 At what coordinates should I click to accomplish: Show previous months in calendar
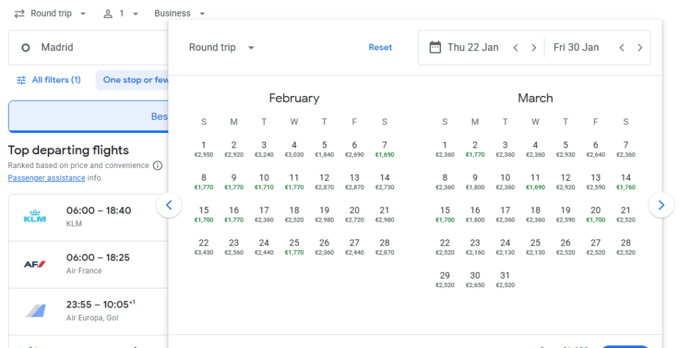[168, 205]
